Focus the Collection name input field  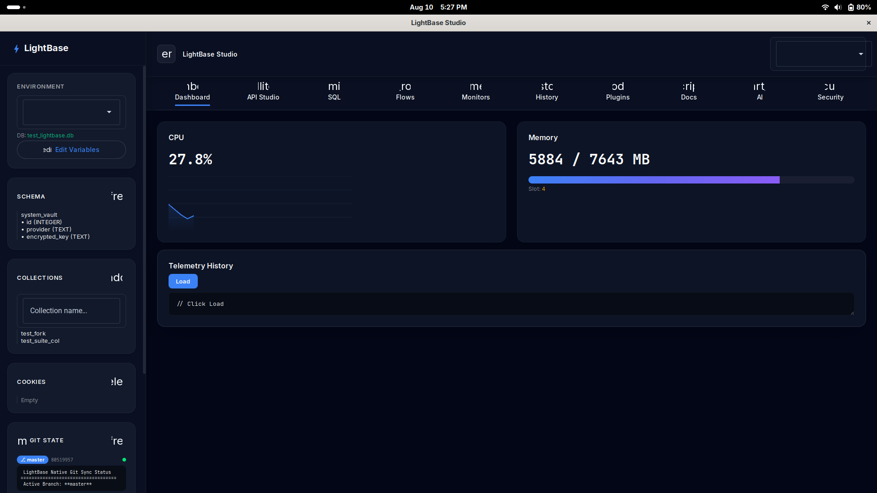click(x=71, y=311)
